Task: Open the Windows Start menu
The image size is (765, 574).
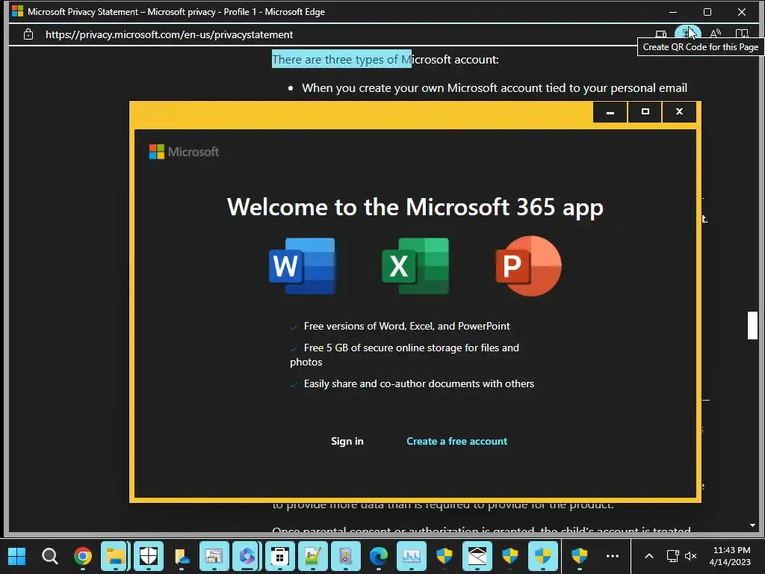Action: 17,556
